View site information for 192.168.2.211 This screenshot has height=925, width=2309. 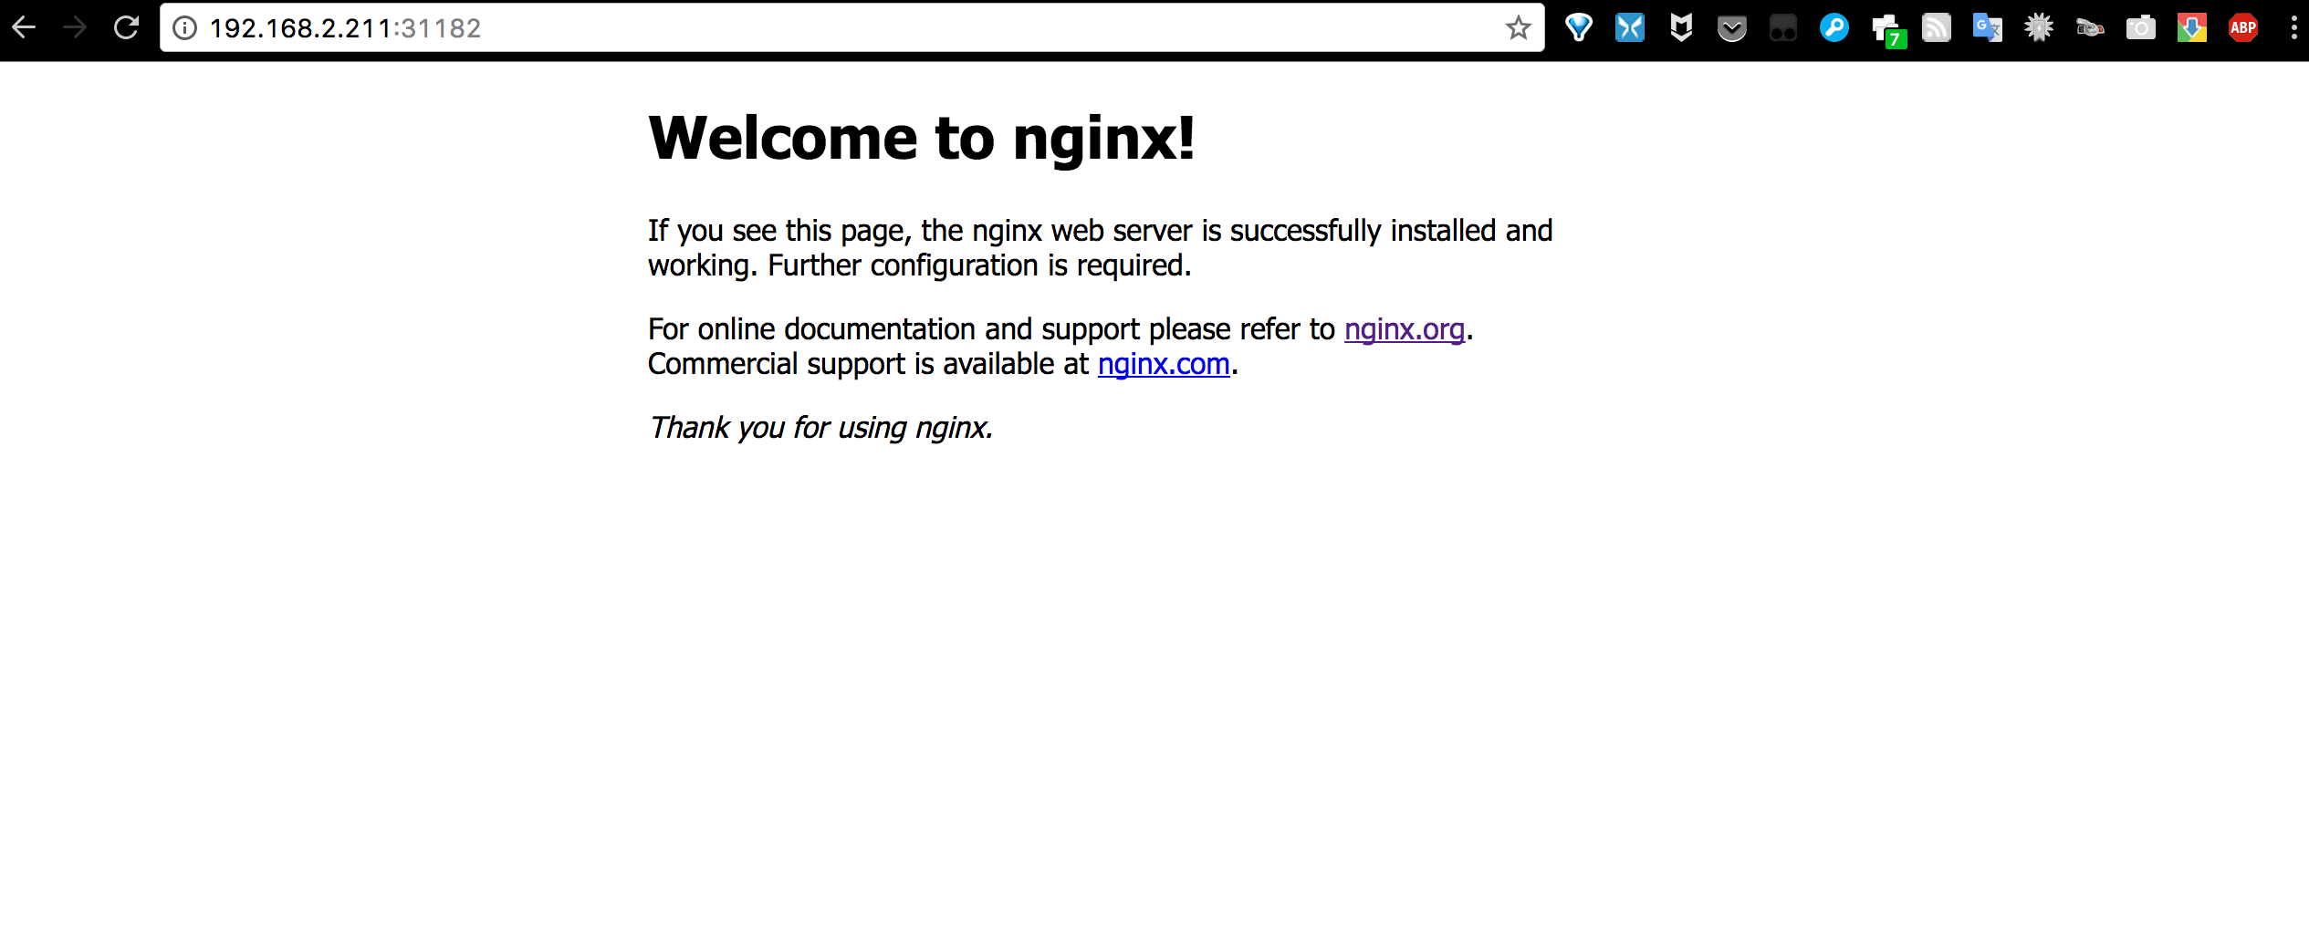185,28
